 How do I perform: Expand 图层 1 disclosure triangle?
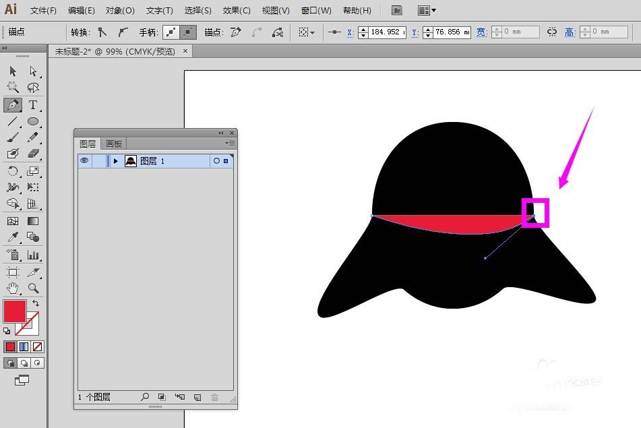click(116, 161)
